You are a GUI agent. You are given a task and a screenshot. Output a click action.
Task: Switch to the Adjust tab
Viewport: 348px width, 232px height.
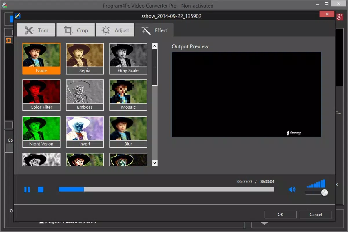coord(115,30)
